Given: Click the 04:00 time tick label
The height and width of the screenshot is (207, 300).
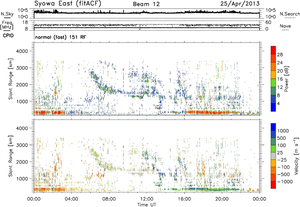Looking at the screenshot, I should [71, 199].
